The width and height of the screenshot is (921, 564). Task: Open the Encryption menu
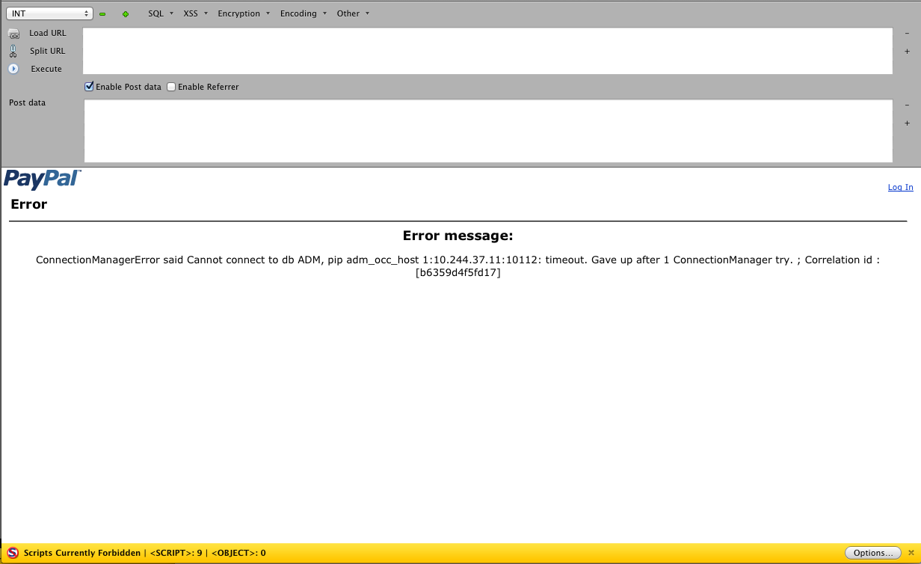[x=244, y=13]
